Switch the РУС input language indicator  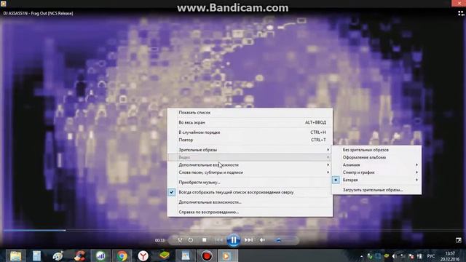pos(430,256)
